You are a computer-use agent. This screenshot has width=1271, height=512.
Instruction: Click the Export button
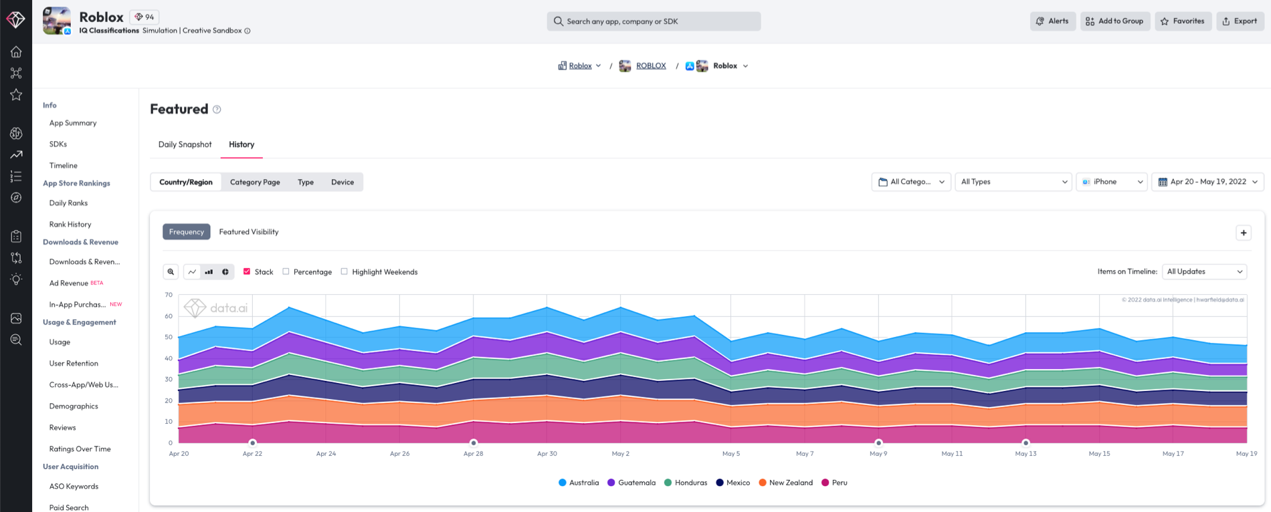(1240, 21)
